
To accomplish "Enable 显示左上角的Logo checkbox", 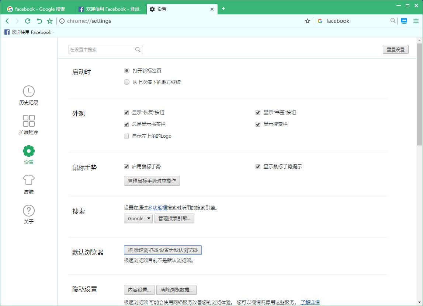I will (x=126, y=136).
